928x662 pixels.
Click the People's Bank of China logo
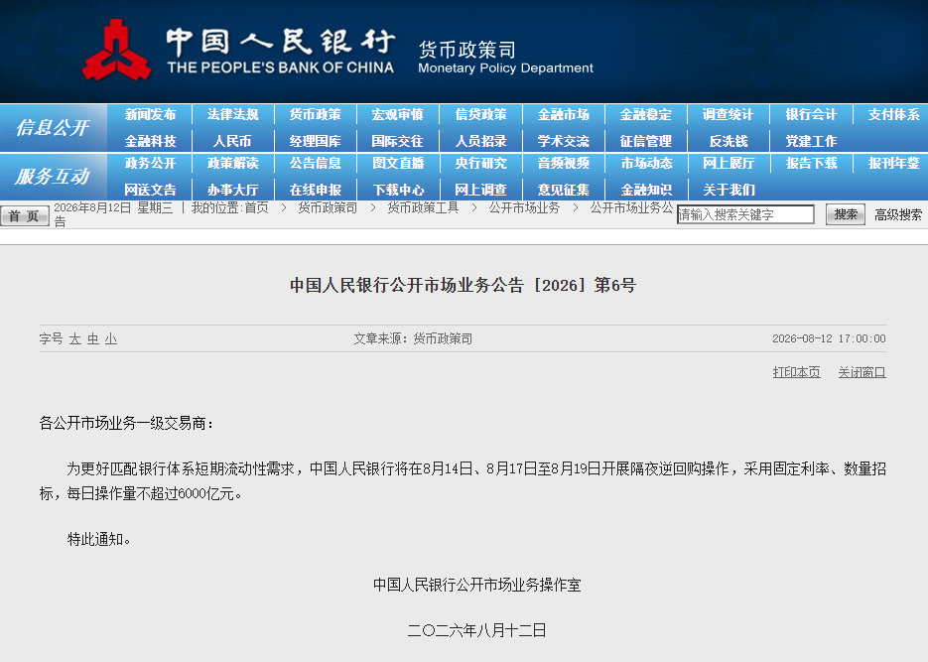(116, 50)
